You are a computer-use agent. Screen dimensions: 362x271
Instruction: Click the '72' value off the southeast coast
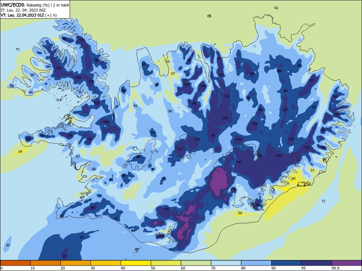[x=323, y=201]
